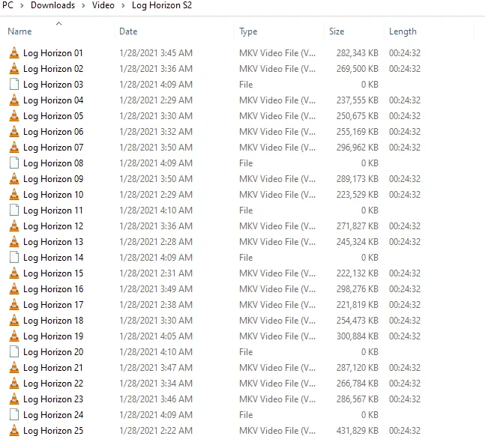Click the VLC icon of Log Horizon 01
The height and width of the screenshot is (442, 485).
[14, 53]
